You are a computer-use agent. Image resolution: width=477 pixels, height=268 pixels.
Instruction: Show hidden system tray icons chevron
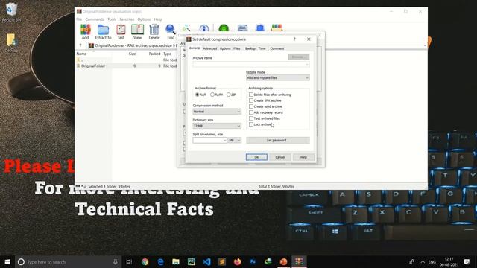point(423,261)
